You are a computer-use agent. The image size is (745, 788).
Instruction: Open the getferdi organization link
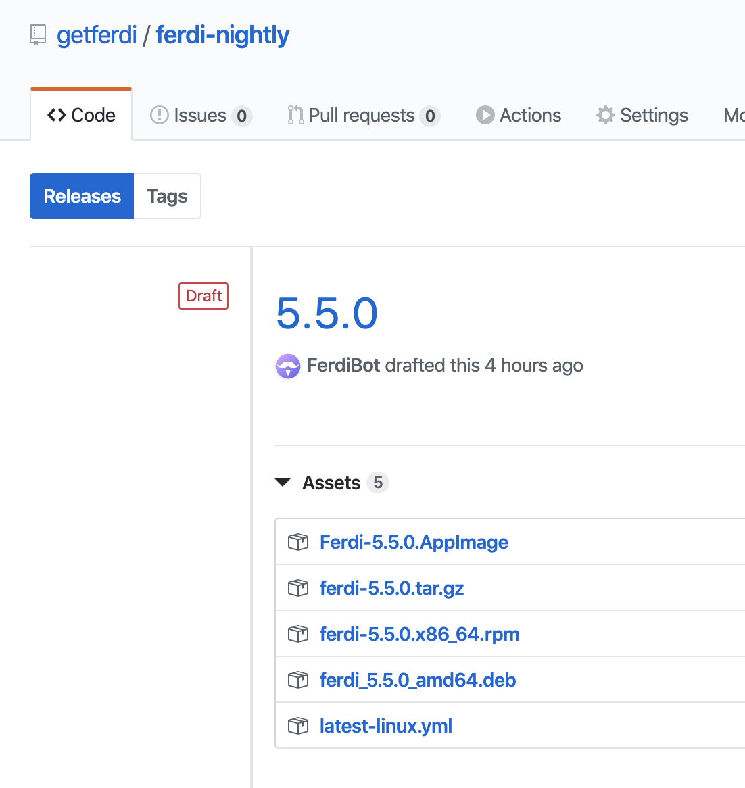[x=97, y=35]
